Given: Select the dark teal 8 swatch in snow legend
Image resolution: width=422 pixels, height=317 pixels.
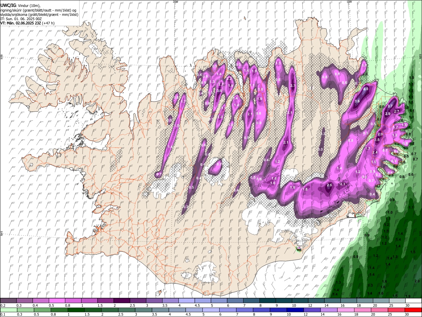Looking at the screenshot, I should pos(268,300).
